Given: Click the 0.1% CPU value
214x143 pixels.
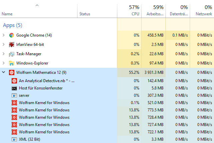Looking at the screenshot, I should pos(135,103).
